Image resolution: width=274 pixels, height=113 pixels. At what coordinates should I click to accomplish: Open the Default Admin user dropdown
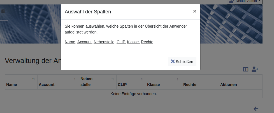pos(245,1)
